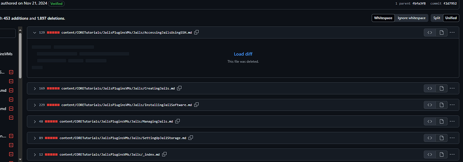Image resolution: width=463 pixels, height=162 pixels.
Task: Click the 'This file was deleted.' message
Action: (243, 62)
